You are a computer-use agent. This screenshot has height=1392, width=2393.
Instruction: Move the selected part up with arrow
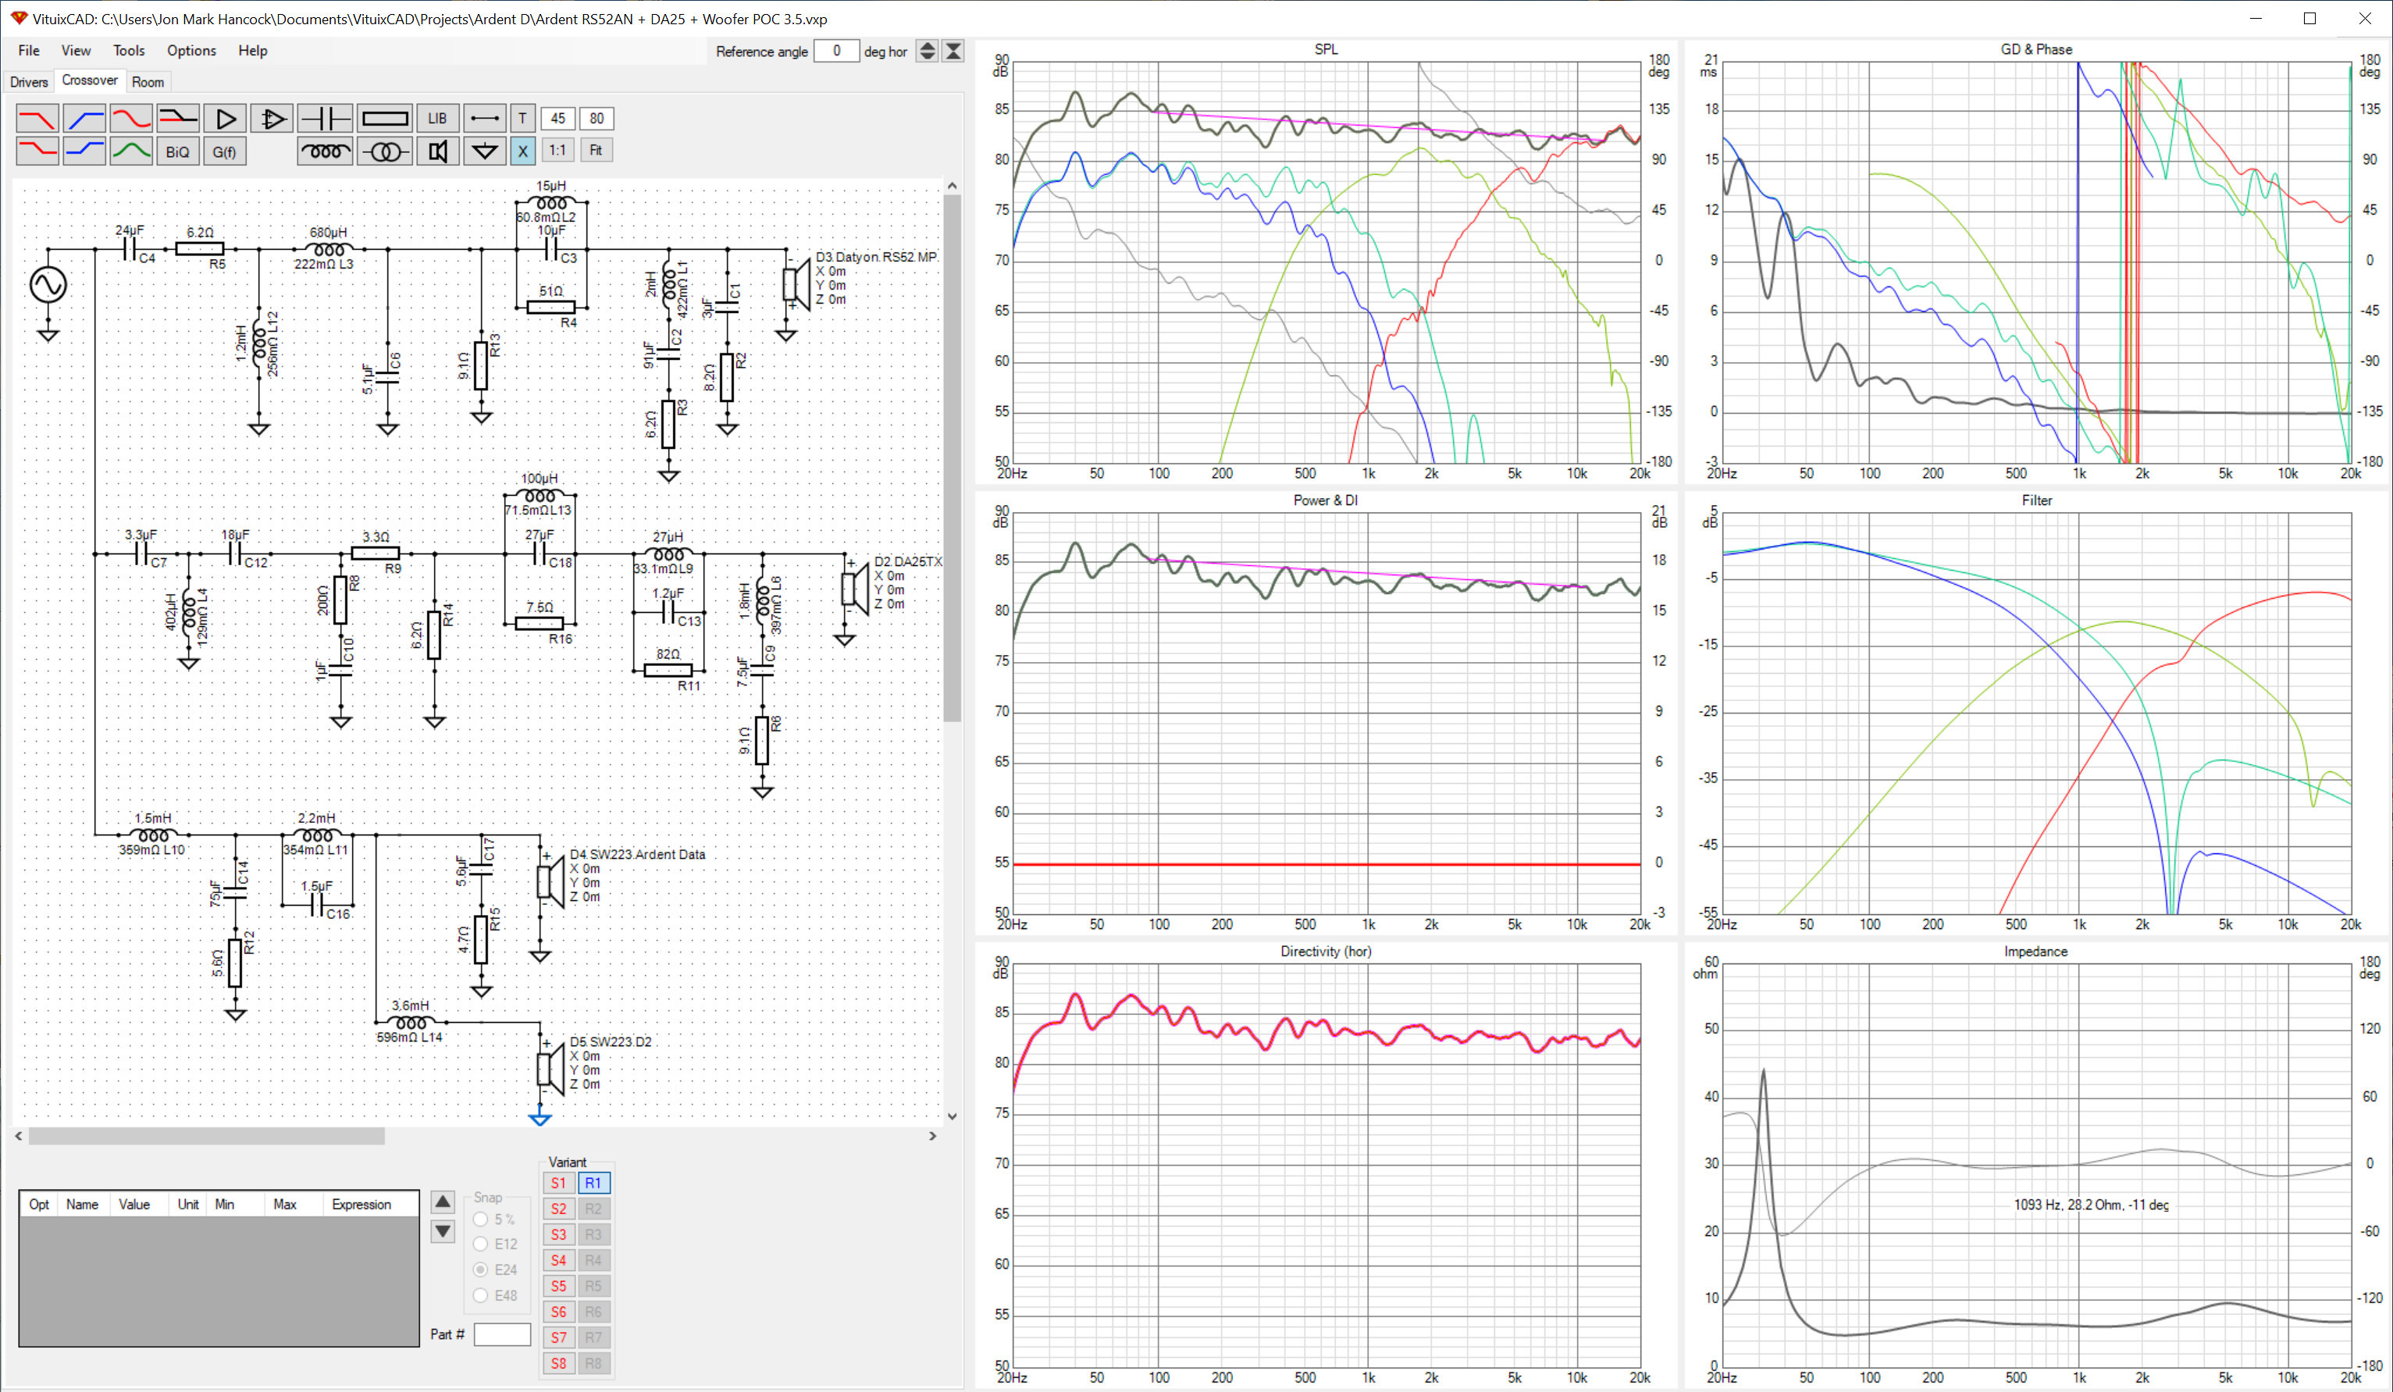click(443, 1202)
